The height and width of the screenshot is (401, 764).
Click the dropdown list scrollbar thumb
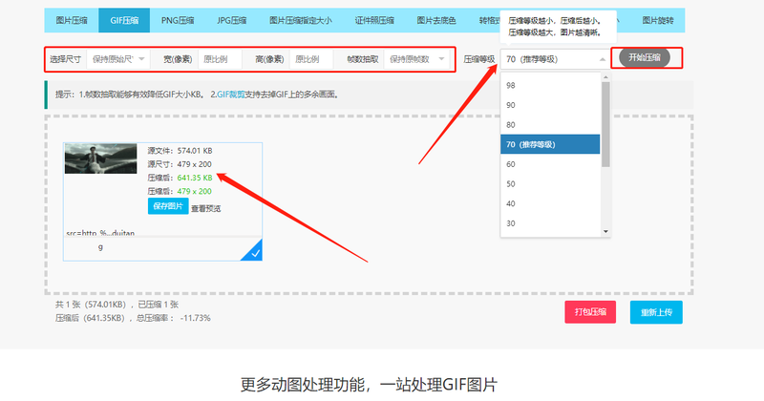click(x=605, y=124)
